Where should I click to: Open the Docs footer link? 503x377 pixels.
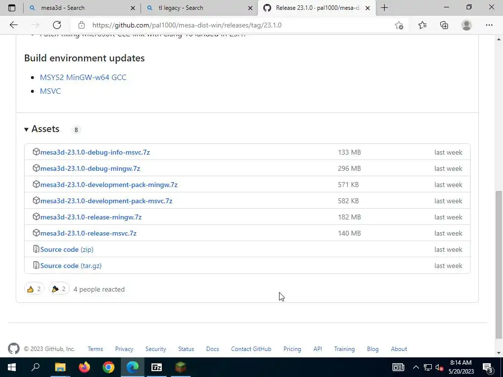pyautogui.click(x=212, y=349)
